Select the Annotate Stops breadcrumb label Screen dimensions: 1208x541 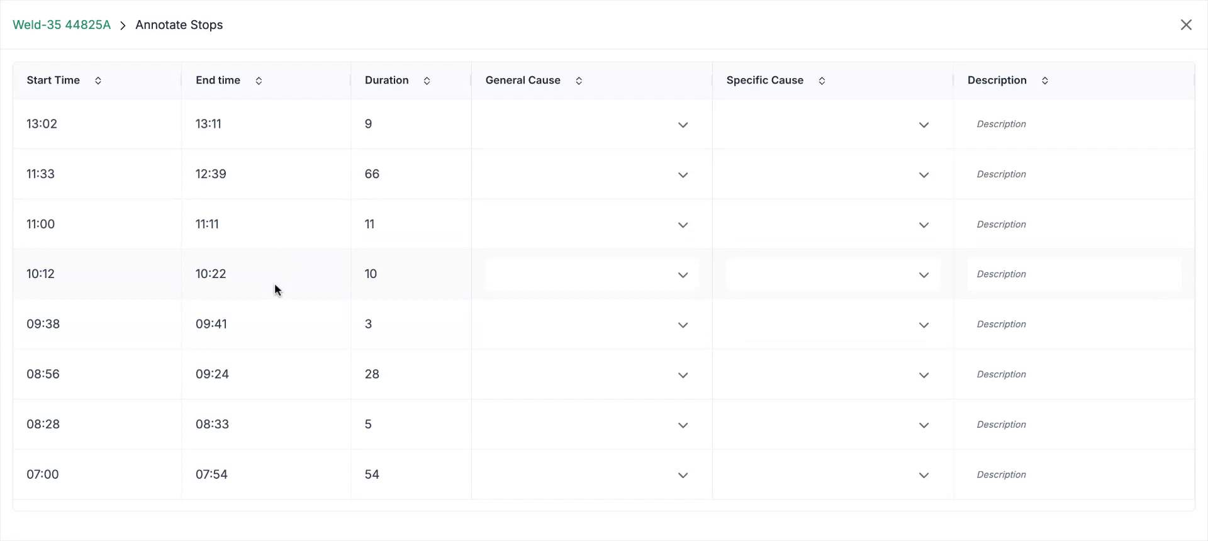click(x=179, y=25)
